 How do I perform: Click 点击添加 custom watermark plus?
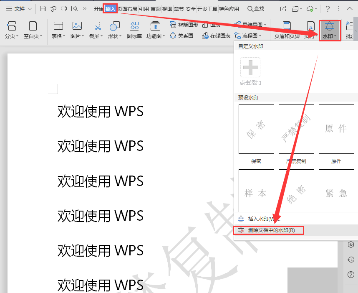250,71
